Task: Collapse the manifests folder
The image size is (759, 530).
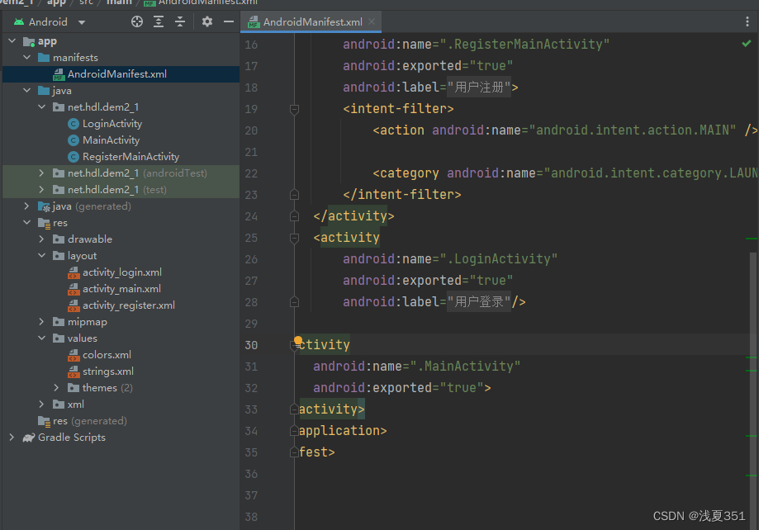Action: (x=27, y=58)
